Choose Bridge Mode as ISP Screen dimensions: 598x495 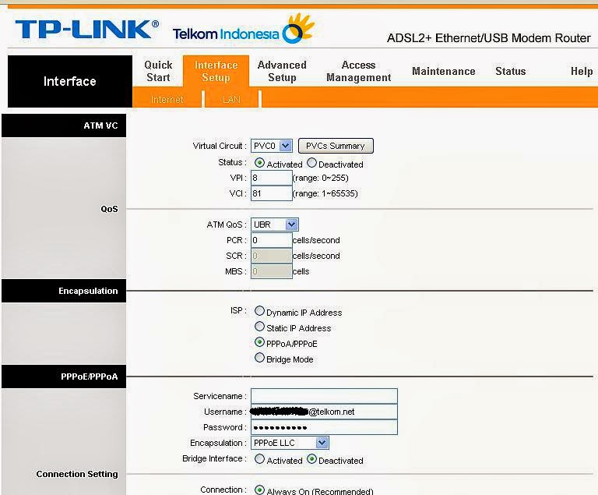point(259,358)
